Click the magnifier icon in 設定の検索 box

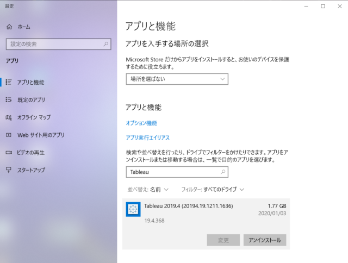106,44
